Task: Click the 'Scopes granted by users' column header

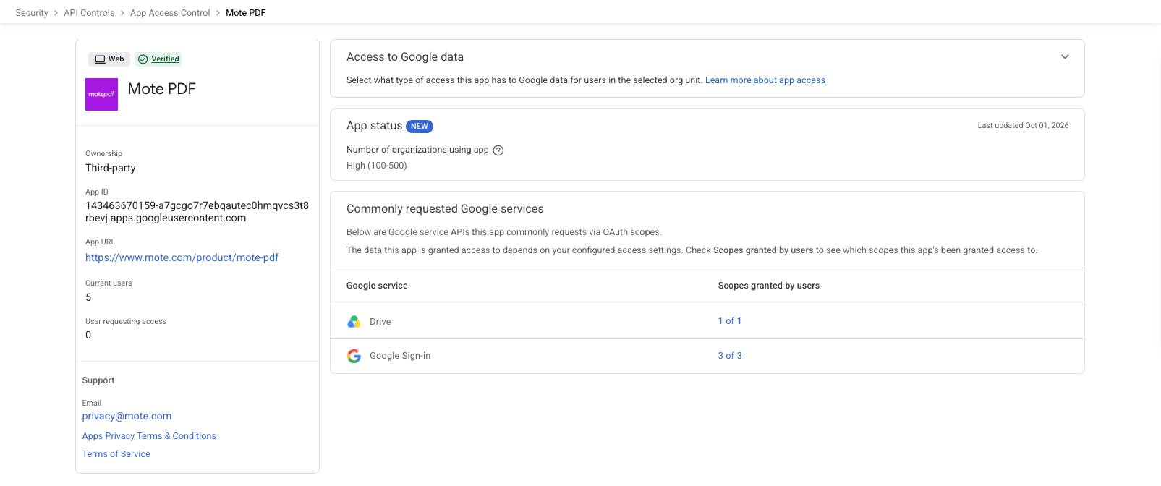Action: click(x=769, y=286)
